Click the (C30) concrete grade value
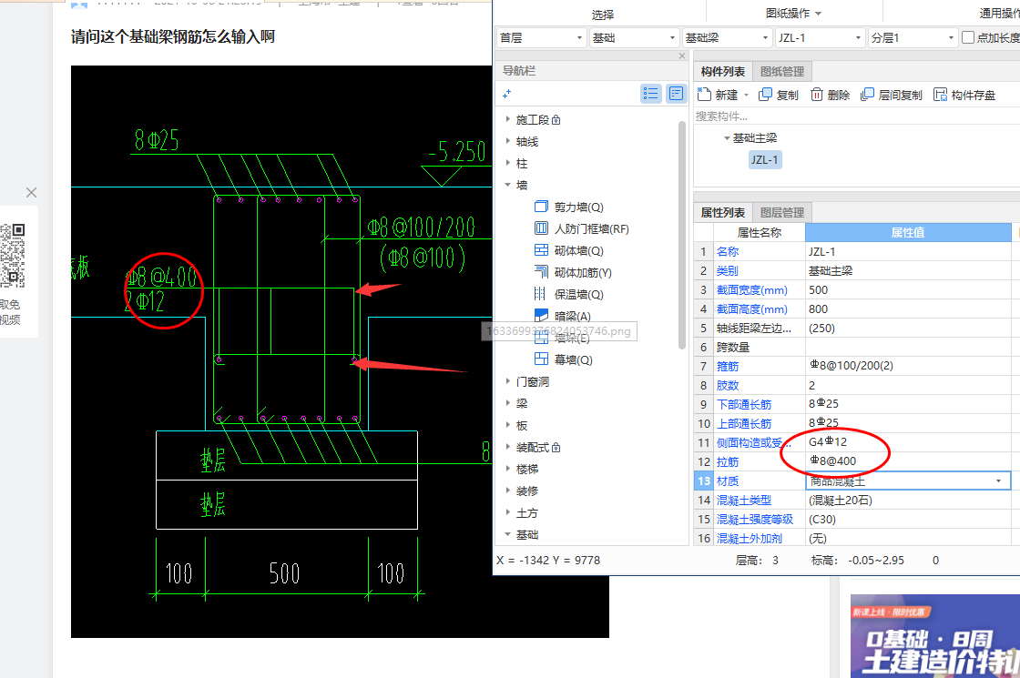Image resolution: width=1020 pixels, height=678 pixels. point(821,519)
